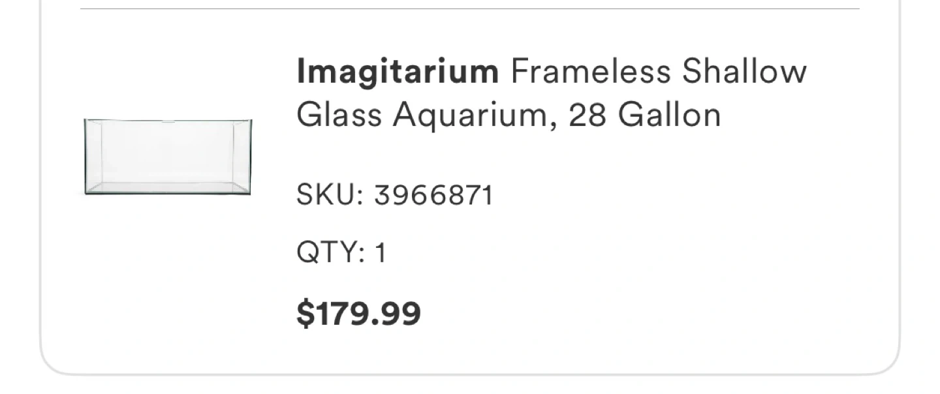Viewport: 940px width, 394px height.
Task: Click the $179.99 price
Action: coord(358,314)
